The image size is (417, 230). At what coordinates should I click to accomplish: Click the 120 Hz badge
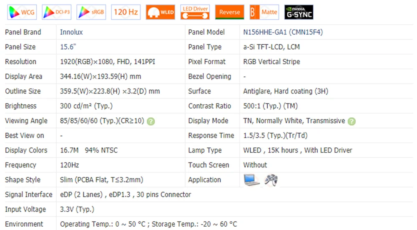coord(126,12)
